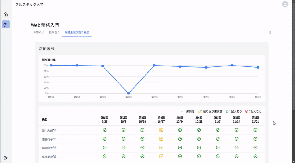Go to the home icon in sidebar
The height and width of the screenshot is (163, 295).
click(x=6, y=14)
